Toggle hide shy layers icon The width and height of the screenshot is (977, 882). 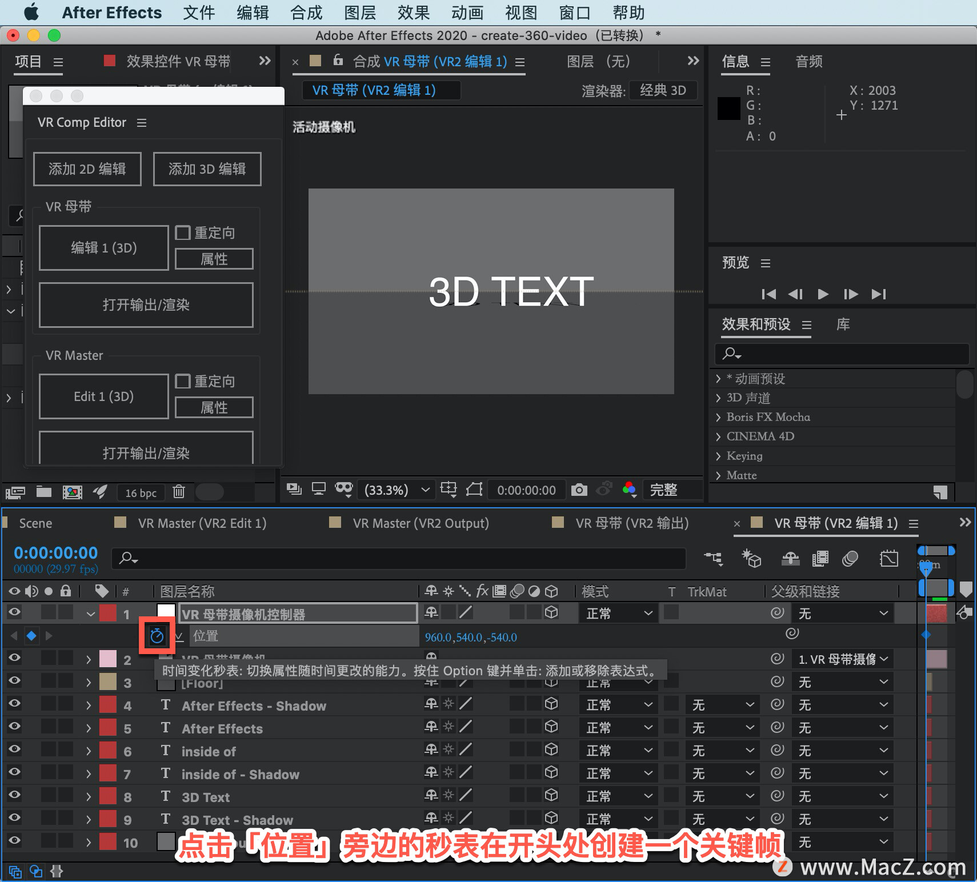(790, 558)
